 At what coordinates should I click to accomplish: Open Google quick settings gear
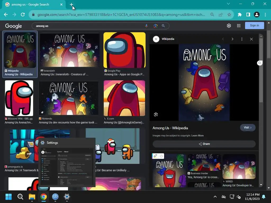pos(229,26)
